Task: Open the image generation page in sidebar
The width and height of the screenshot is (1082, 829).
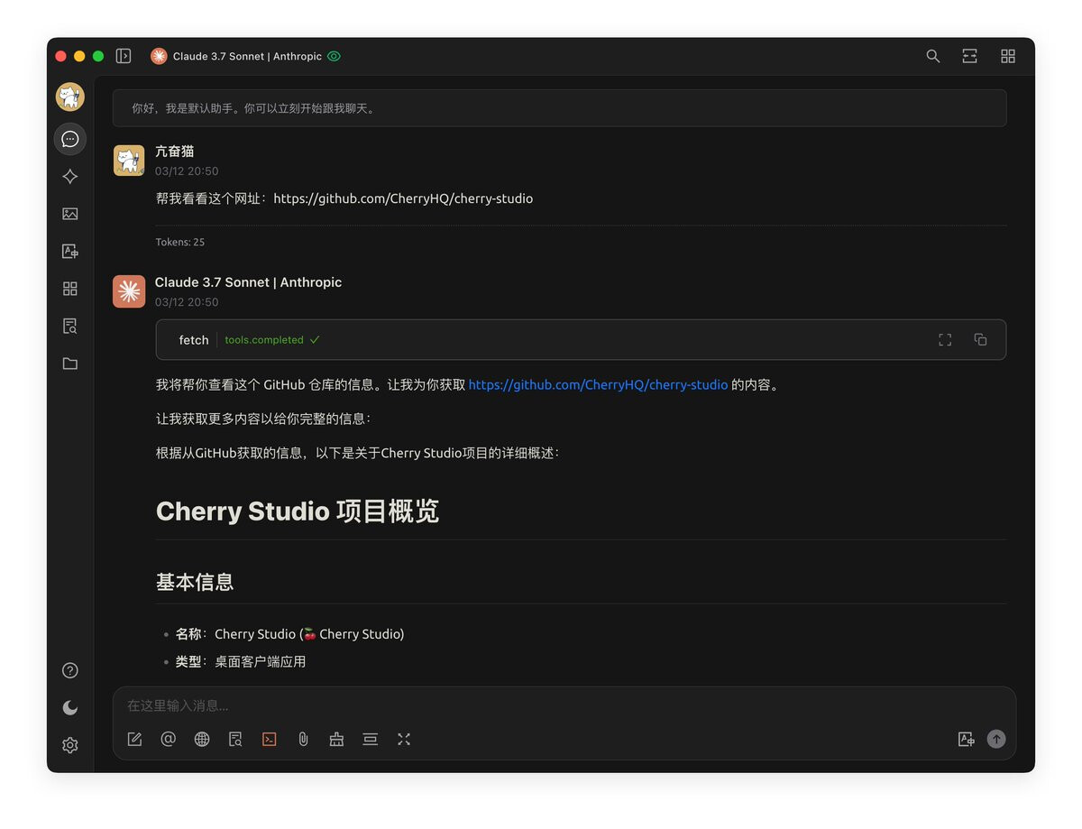Action: (x=70, y=214)
